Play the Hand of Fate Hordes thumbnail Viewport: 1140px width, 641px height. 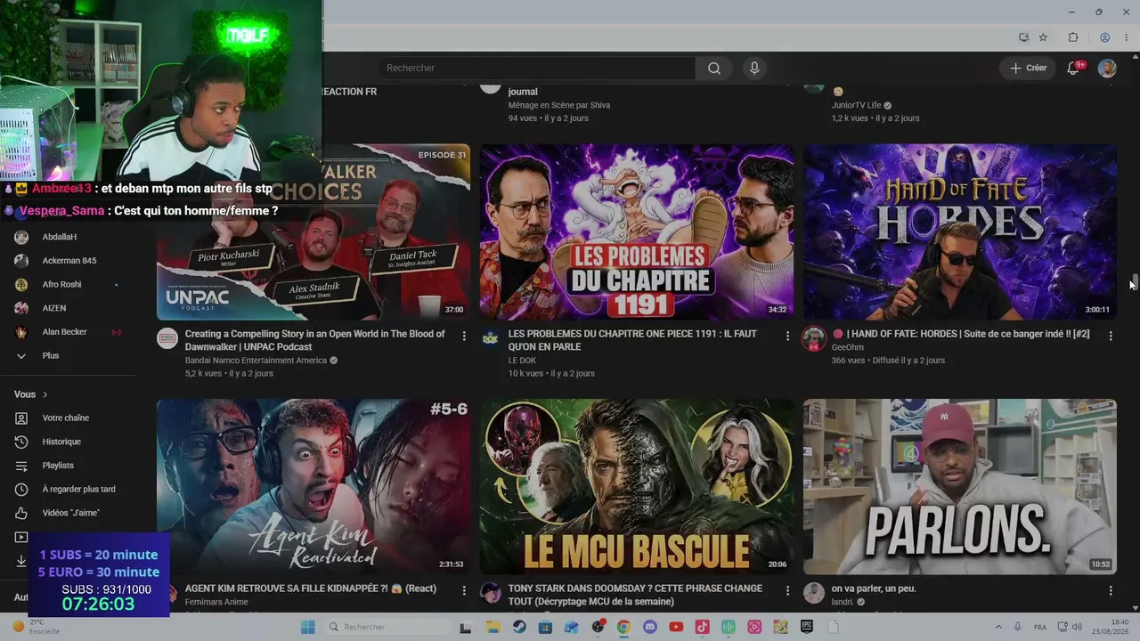pos(960,232)
